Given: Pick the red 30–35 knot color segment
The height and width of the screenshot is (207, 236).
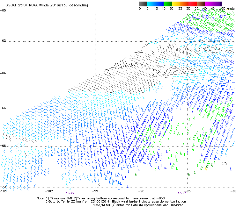Looking at the screenshot, I should coord(193,4).
